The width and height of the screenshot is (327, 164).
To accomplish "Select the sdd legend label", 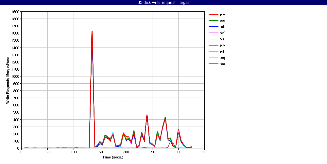I will [x=222, y=64].
